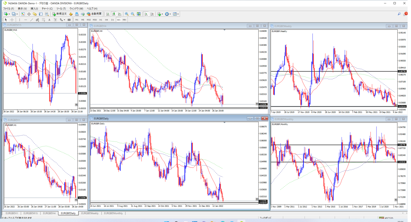Open the Strategy Tester icon
The image size is (411, 222).
coord(46,14)
